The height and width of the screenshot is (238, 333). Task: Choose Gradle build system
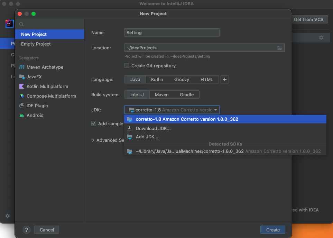click(x=187, y=95)
